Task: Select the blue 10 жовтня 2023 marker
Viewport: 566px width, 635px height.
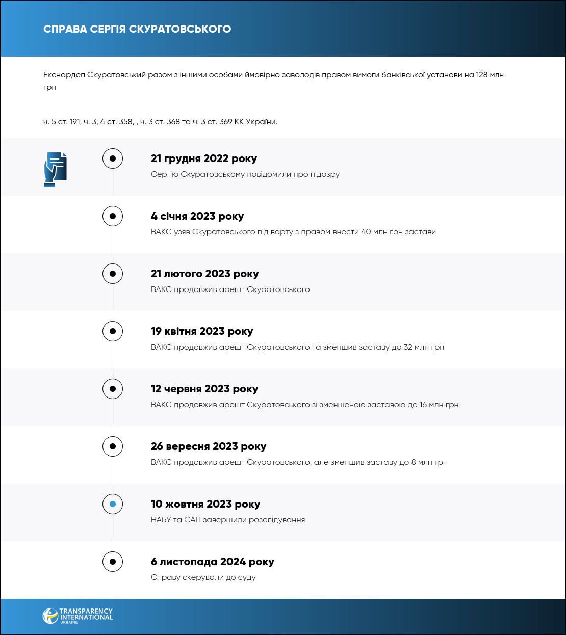Action: point(113,504)
